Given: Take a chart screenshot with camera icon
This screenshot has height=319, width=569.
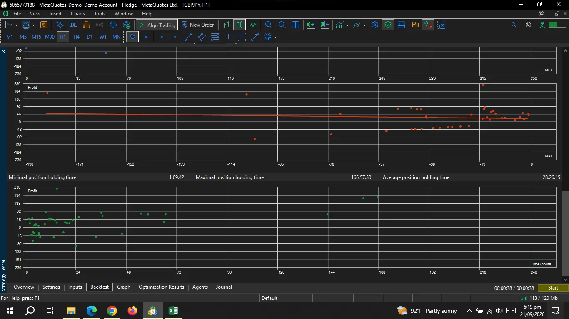Looking at the screenshot, I should point(442,25).
